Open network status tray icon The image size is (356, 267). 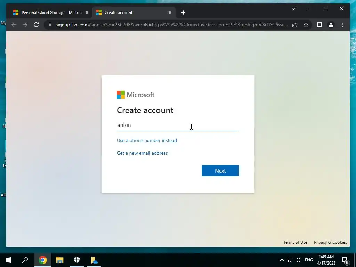pyautogui.click(x=290, y=260)
